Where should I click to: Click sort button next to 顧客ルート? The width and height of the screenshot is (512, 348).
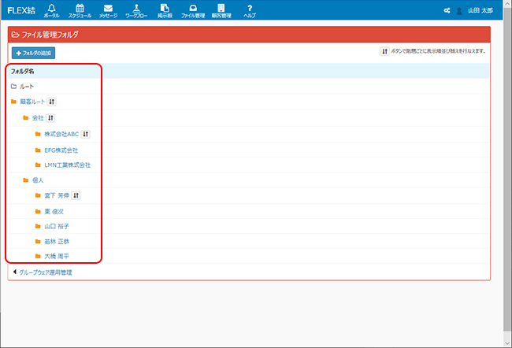[51, 102]
